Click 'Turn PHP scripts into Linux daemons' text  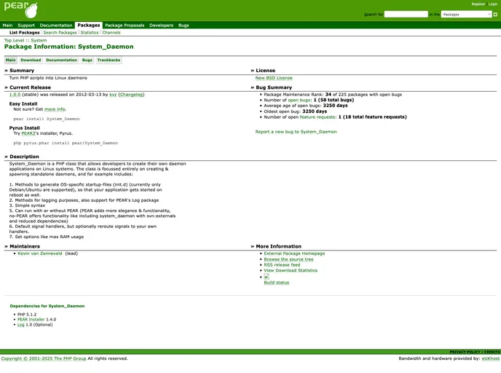point(48,78)
